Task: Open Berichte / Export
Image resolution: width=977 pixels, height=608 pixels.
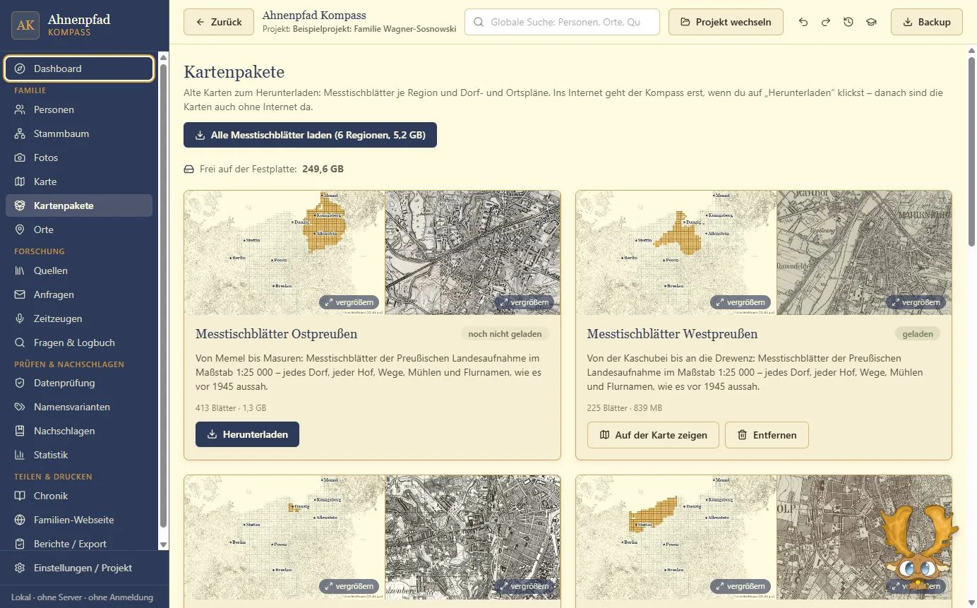Action: pyautogui.click(x=79, y=544)
